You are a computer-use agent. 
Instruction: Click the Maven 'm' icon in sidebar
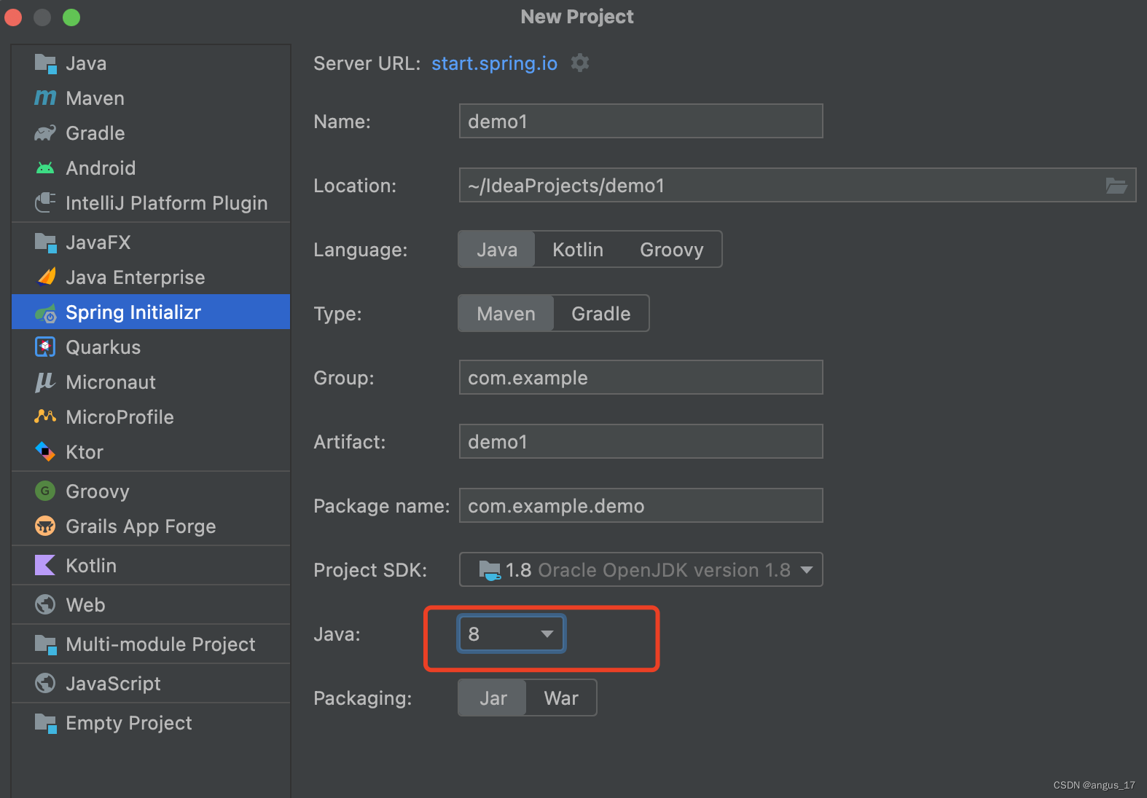pos(45,98)
